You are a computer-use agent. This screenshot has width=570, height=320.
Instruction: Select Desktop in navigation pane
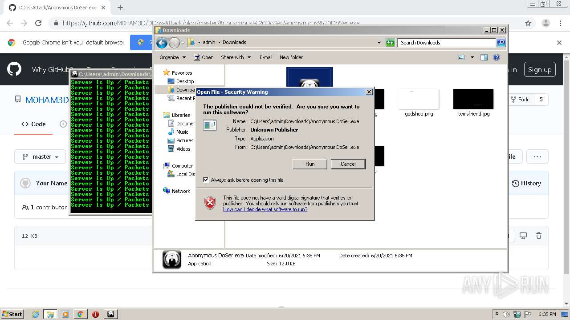[181, 81]
